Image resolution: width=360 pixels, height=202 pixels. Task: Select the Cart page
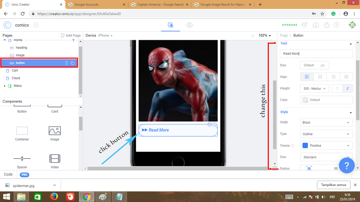[x=15, y=70]
